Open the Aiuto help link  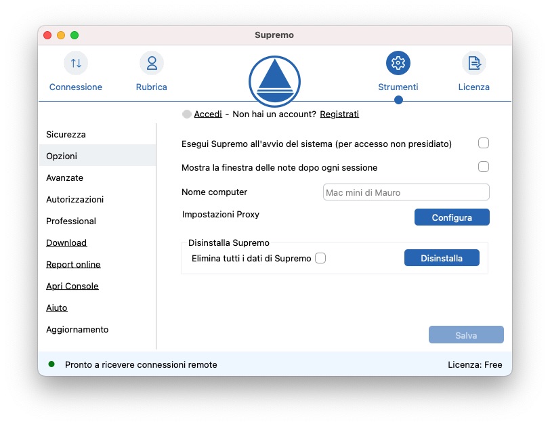[57, 308]
